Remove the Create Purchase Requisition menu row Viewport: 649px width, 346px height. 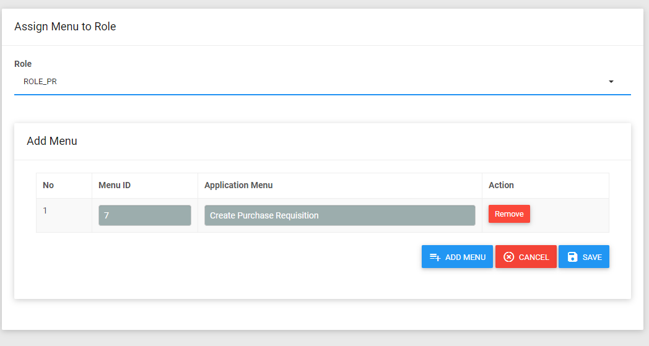pos(509,214)
